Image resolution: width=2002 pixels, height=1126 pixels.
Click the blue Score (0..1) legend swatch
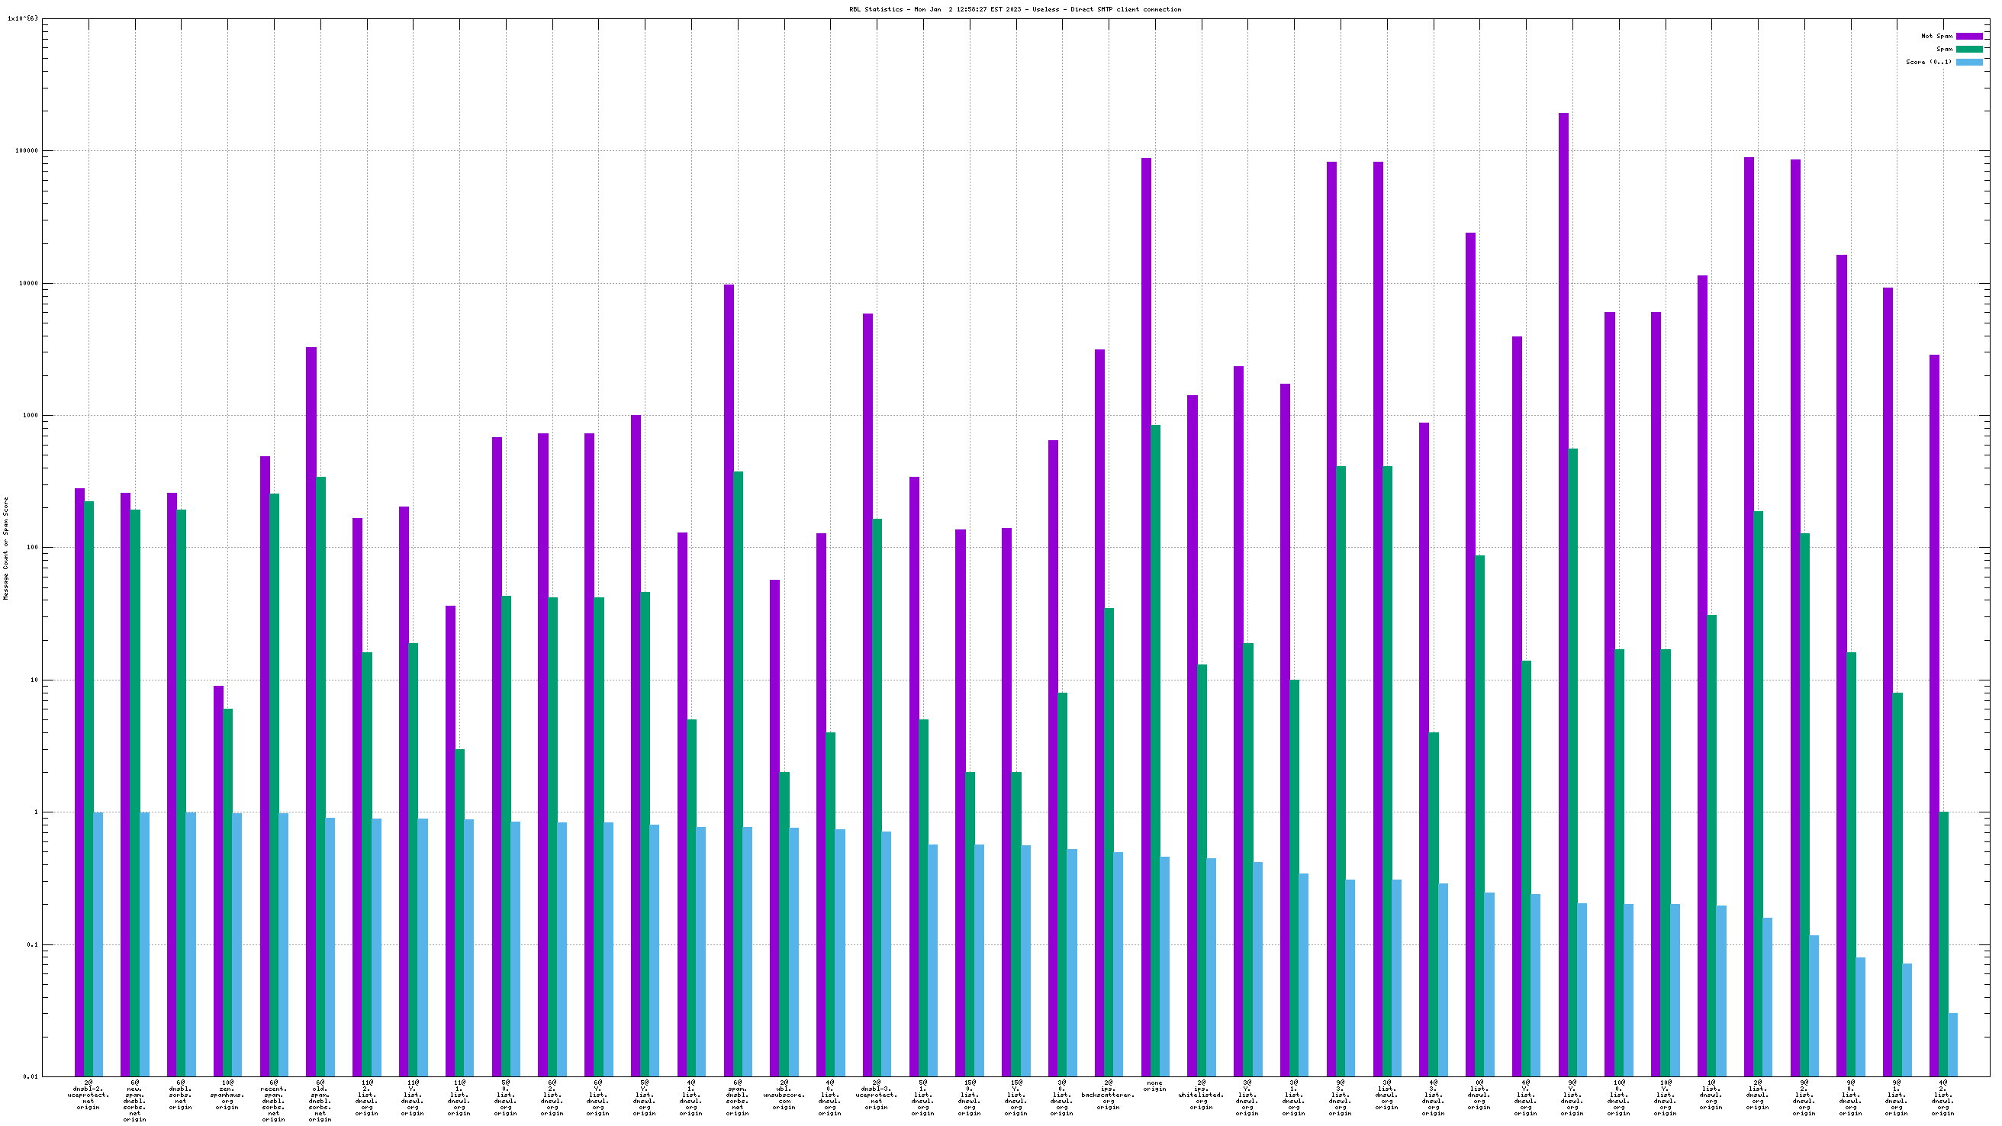click(1968, 62)
